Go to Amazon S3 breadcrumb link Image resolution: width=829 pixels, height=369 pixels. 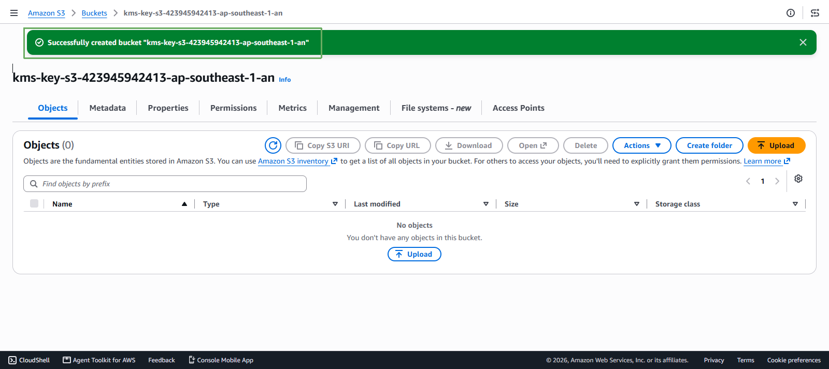47,13
